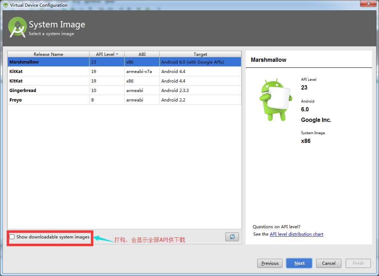Viewport: 379px width, 276px height.
Task: Click Questions on API level? text
Action: [x=277, y=226]
